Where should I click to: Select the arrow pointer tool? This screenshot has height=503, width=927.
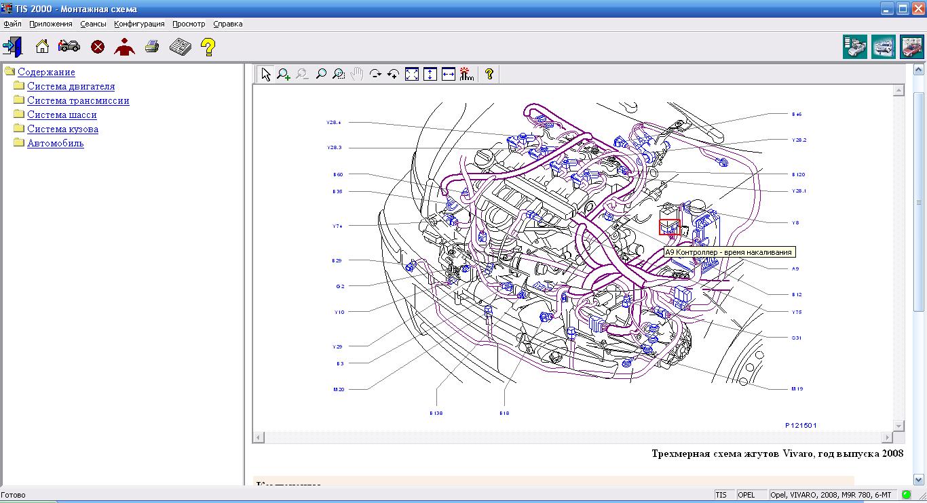coord(265,75)
